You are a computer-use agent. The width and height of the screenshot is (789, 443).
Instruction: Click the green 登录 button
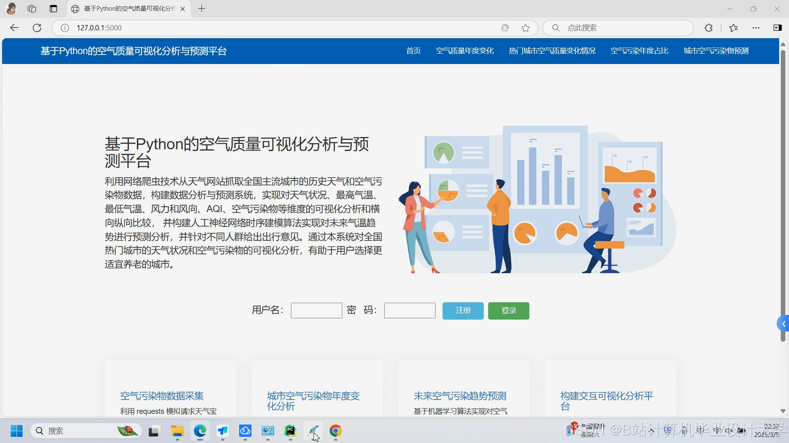pos(508,311)
